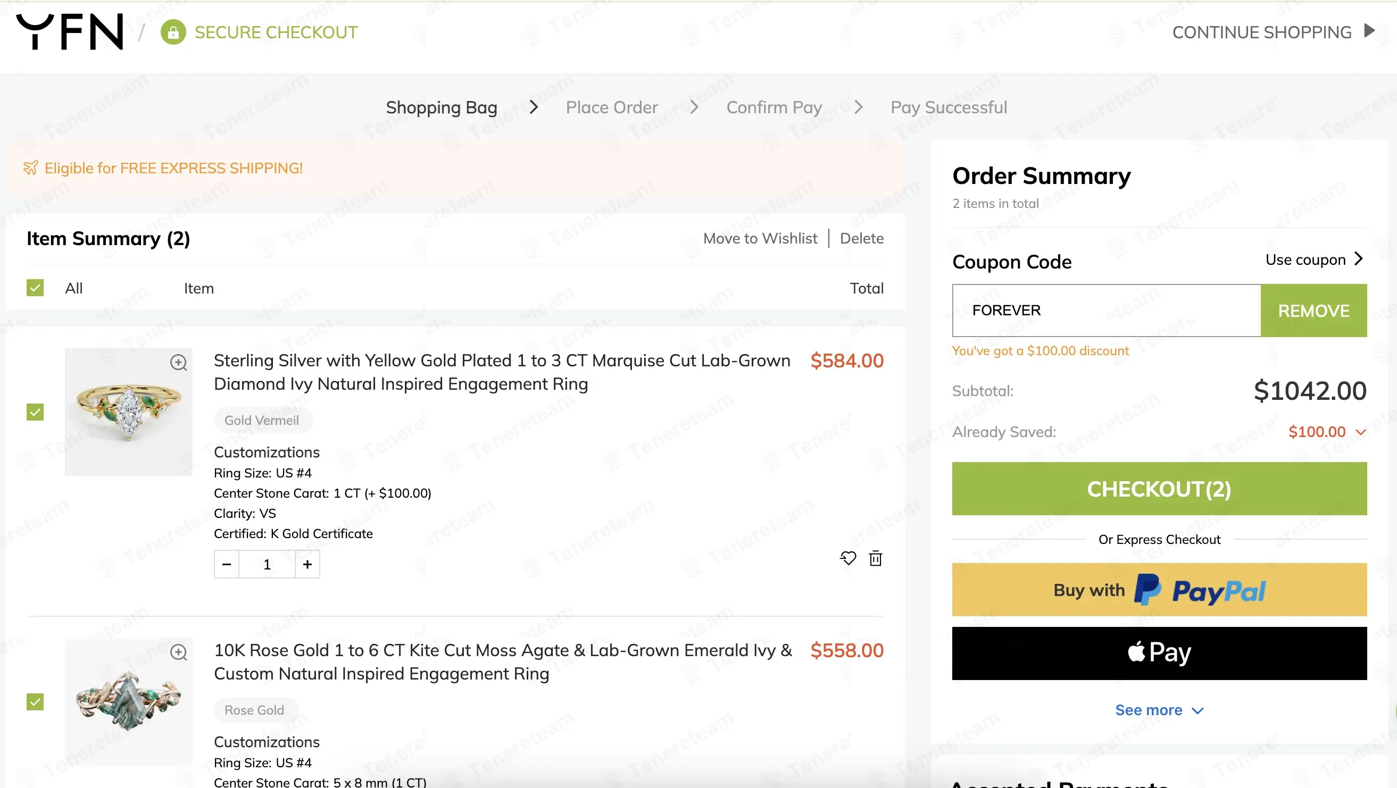This screenshot has width=1397, height=788.
Task: Uncheck the Sterling Silver ring checkbox
Action: click(x=35, y=412)
